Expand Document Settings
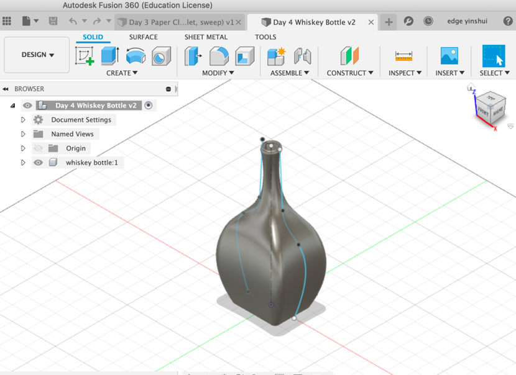Screen dimensions: 516x375 coord(23,120)
